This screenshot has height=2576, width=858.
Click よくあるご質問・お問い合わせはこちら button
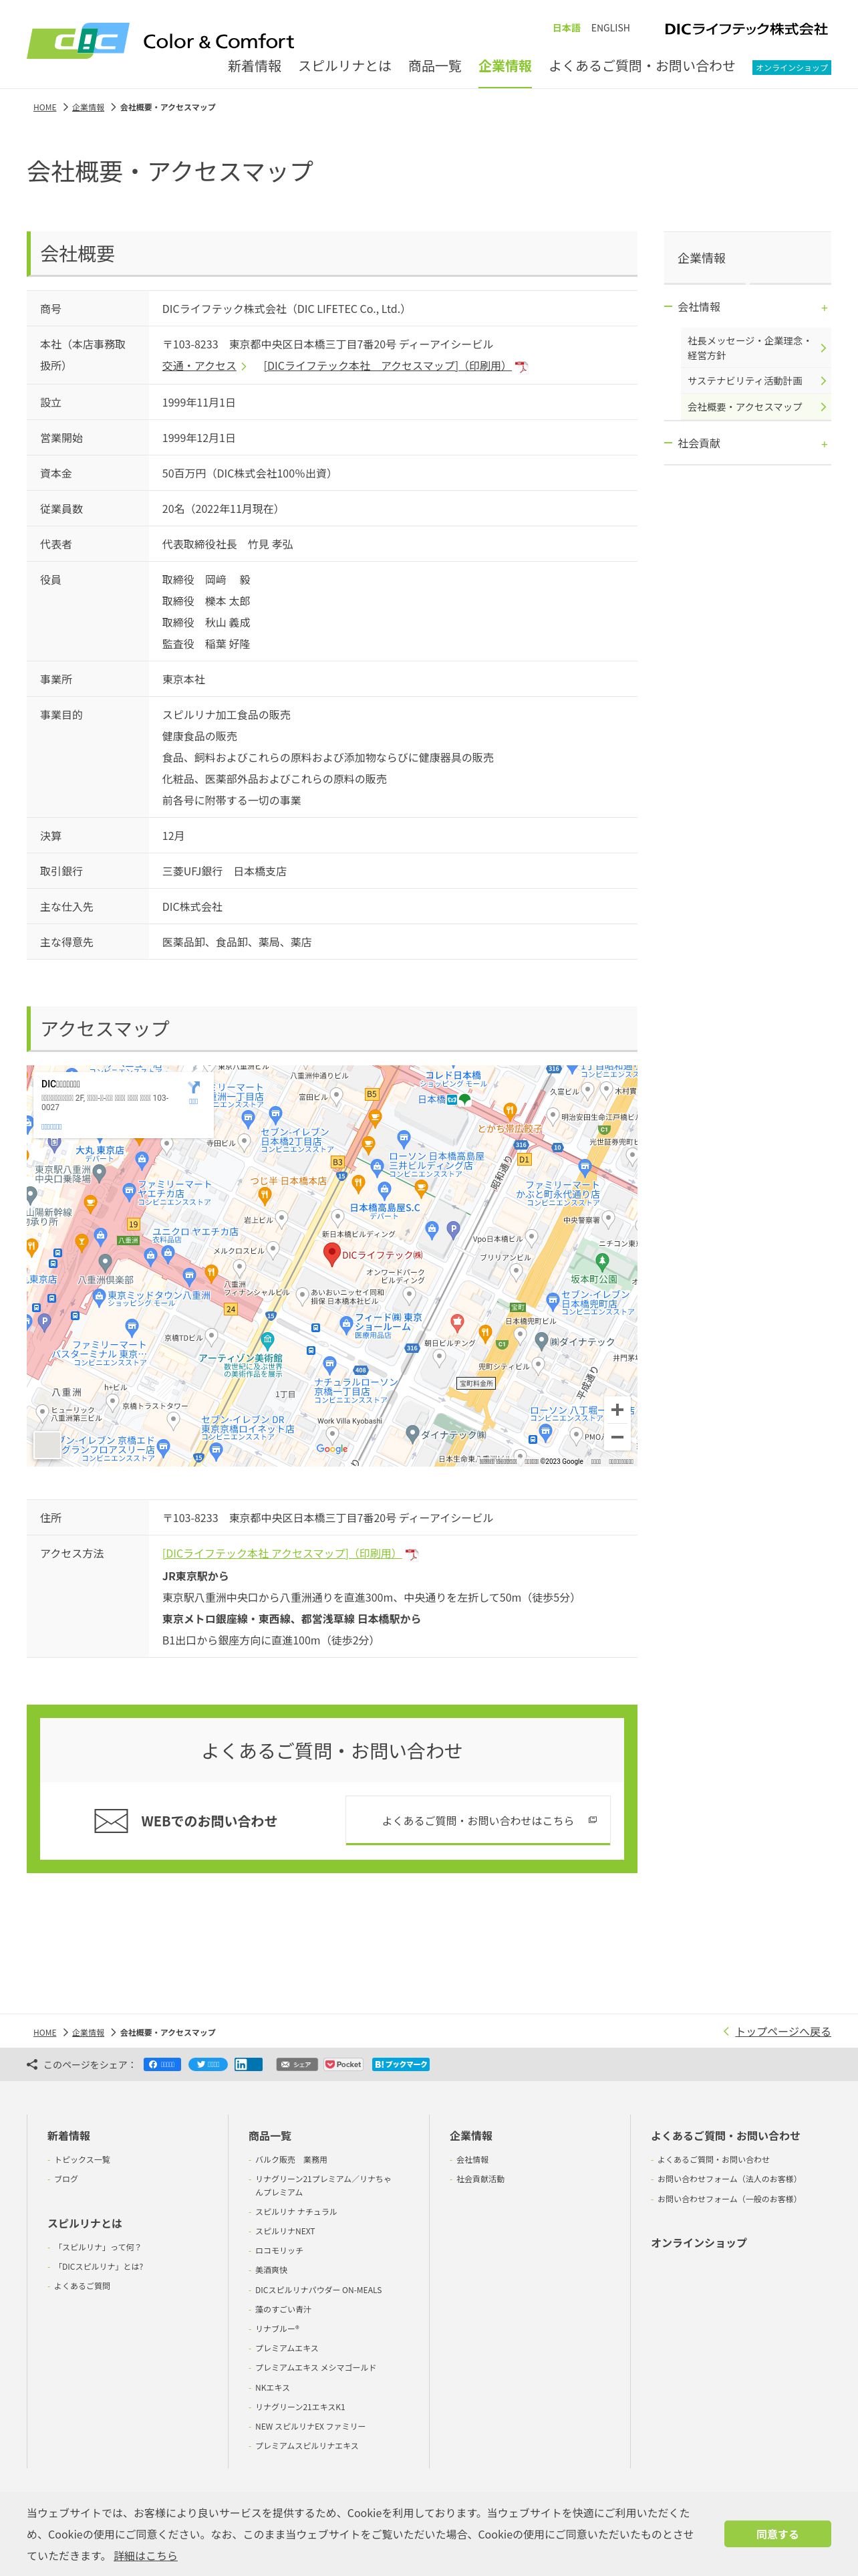(x=477, y=1820)
